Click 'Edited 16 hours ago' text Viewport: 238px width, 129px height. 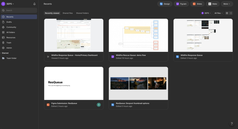[125, 58]
